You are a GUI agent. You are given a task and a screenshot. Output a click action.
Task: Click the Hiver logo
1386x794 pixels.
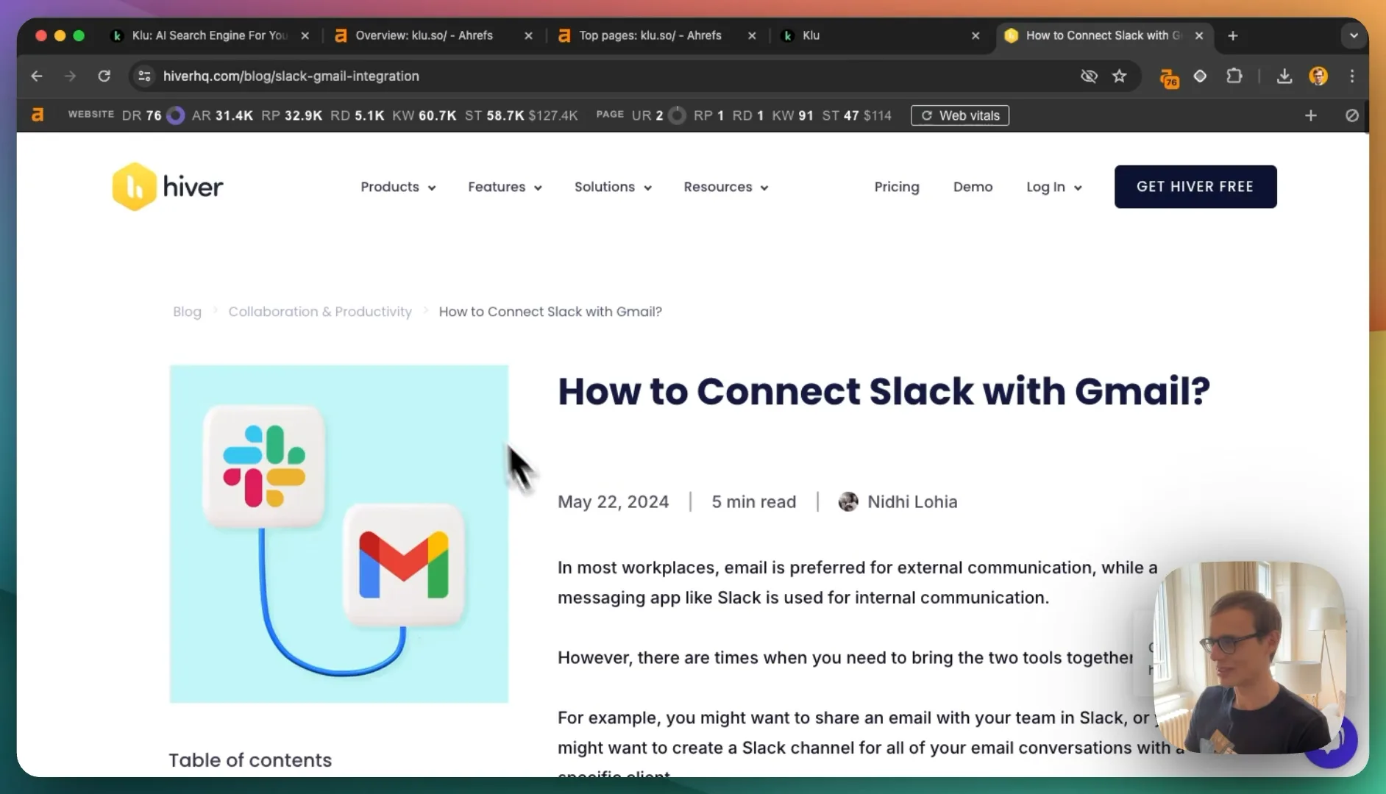(168, 187)
